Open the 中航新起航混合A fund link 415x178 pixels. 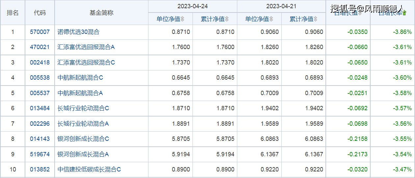click(x=80, y=93)
